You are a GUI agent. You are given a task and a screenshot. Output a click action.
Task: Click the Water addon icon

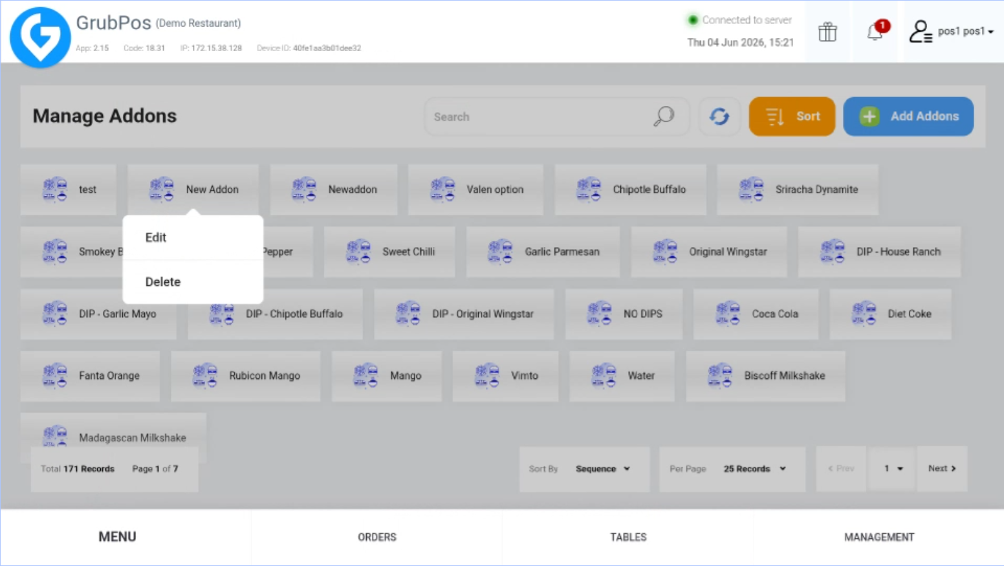(x=604, y=376)
